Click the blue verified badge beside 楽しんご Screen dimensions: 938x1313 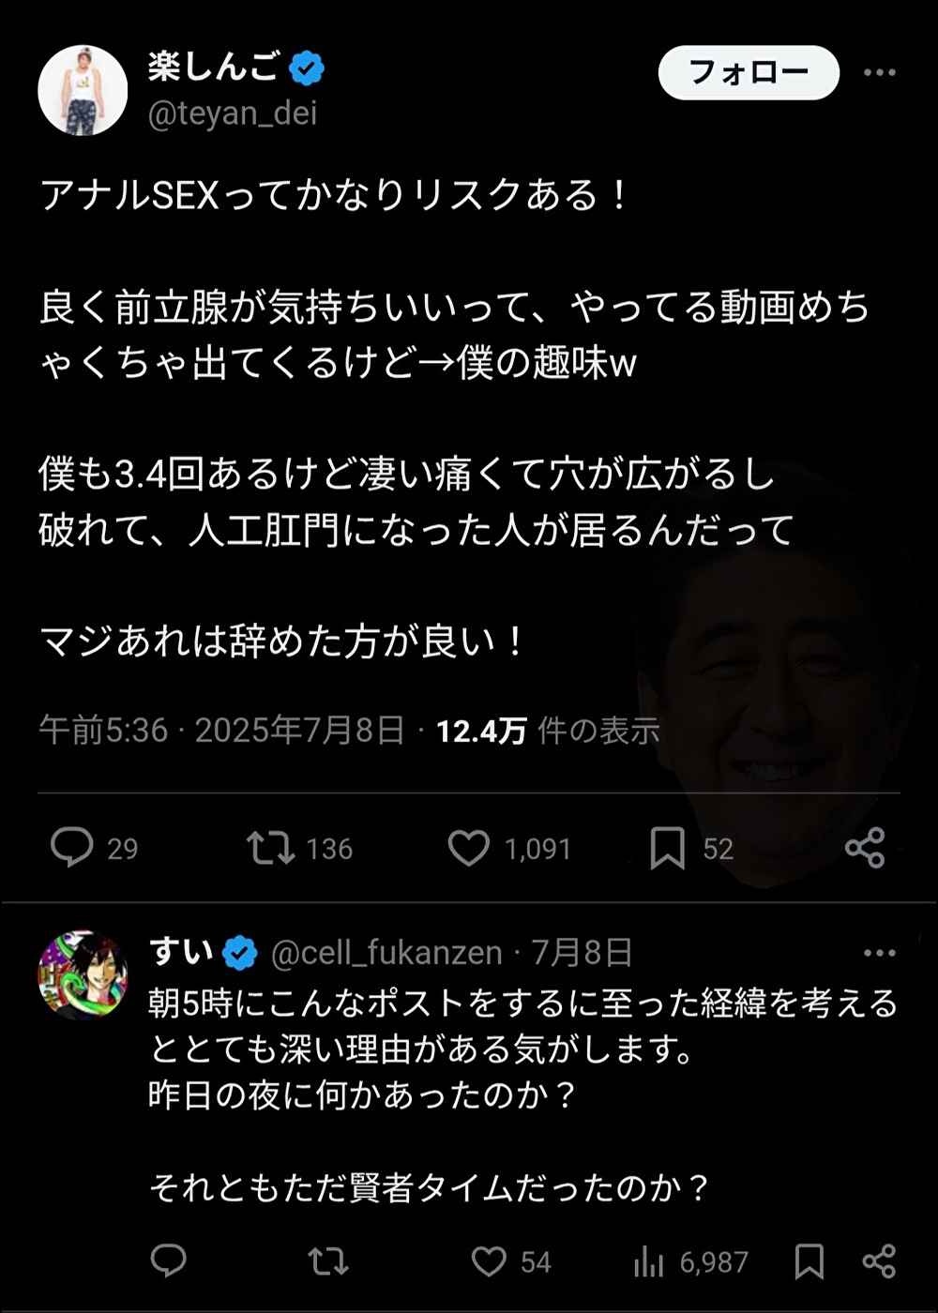coord(307,68)
